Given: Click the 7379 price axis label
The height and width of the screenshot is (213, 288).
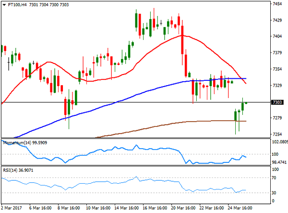Looking at the screenshot, I should [x=277, y=53].
